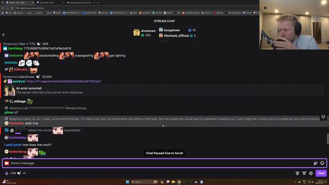The image size is (329, 185).
Task: Click boogaloser's gift badge icon
Action: click(161, 30)
